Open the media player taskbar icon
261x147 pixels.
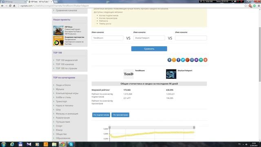tap(37, 144)
